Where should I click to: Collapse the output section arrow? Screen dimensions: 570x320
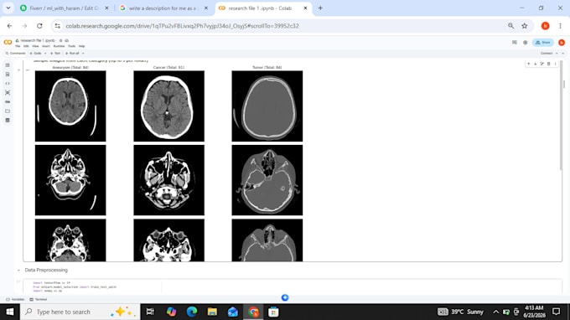pyautogui.click(x=19, y=70)
